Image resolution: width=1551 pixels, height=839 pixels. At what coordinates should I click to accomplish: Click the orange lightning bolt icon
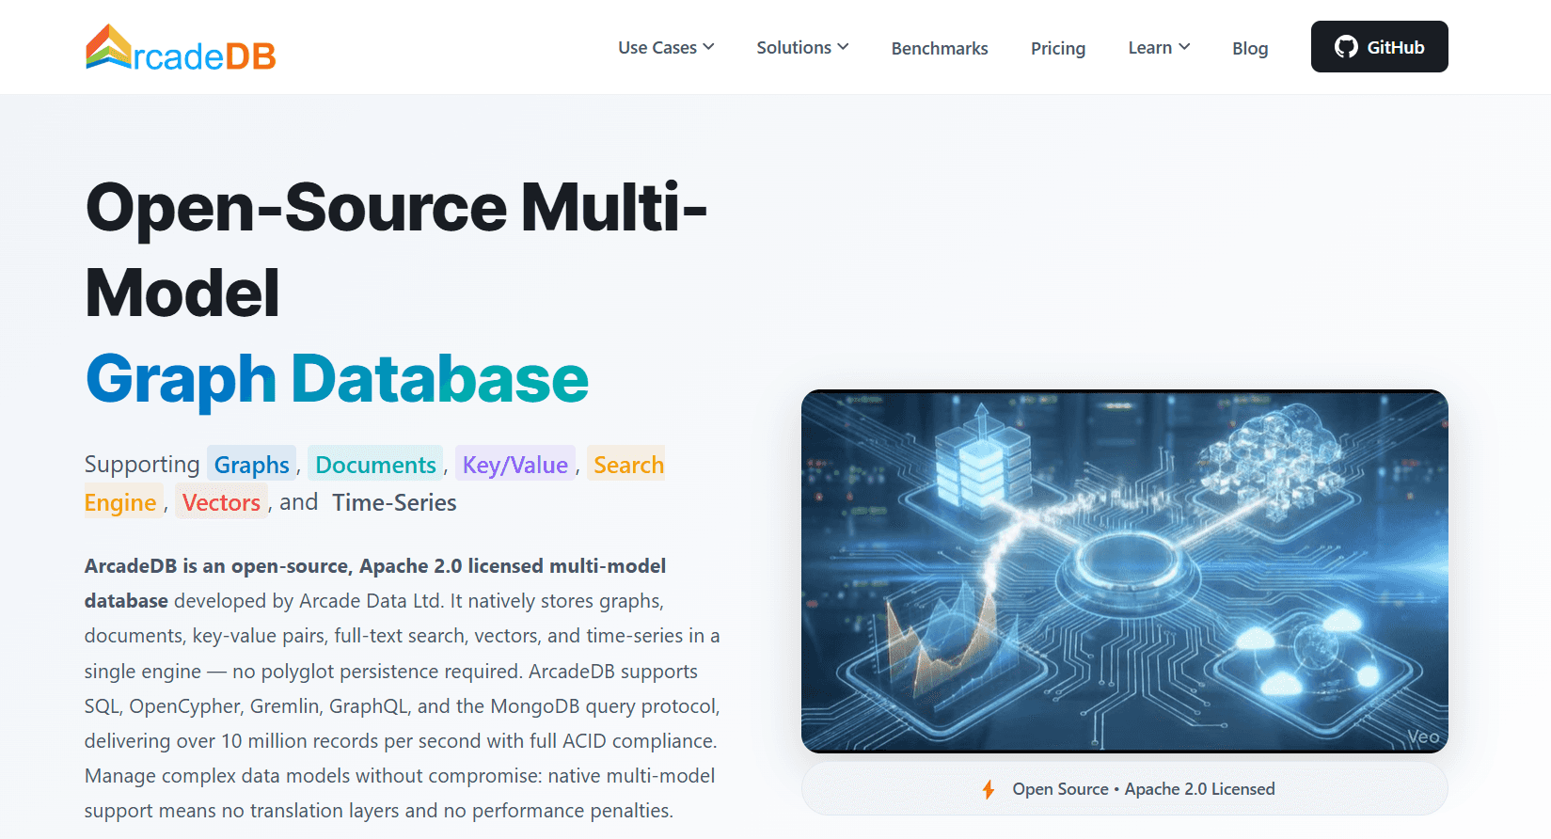pyautogui.click(x=989, y=789)
